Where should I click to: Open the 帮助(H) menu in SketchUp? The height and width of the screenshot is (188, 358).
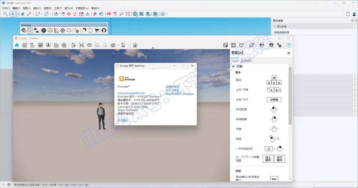[95, 8]
